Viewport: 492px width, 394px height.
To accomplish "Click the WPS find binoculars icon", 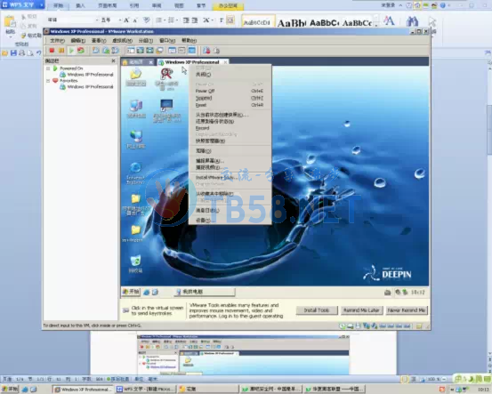I will coord(412,21).
